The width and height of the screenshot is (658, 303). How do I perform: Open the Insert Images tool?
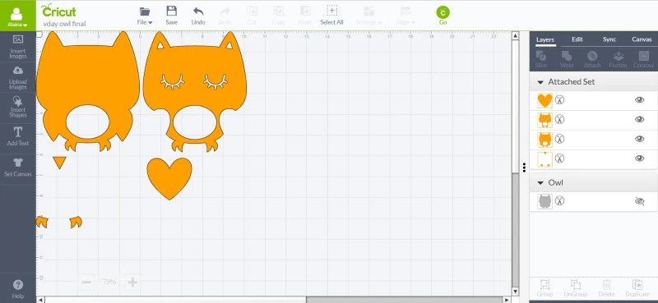click(x=17, y=47)
